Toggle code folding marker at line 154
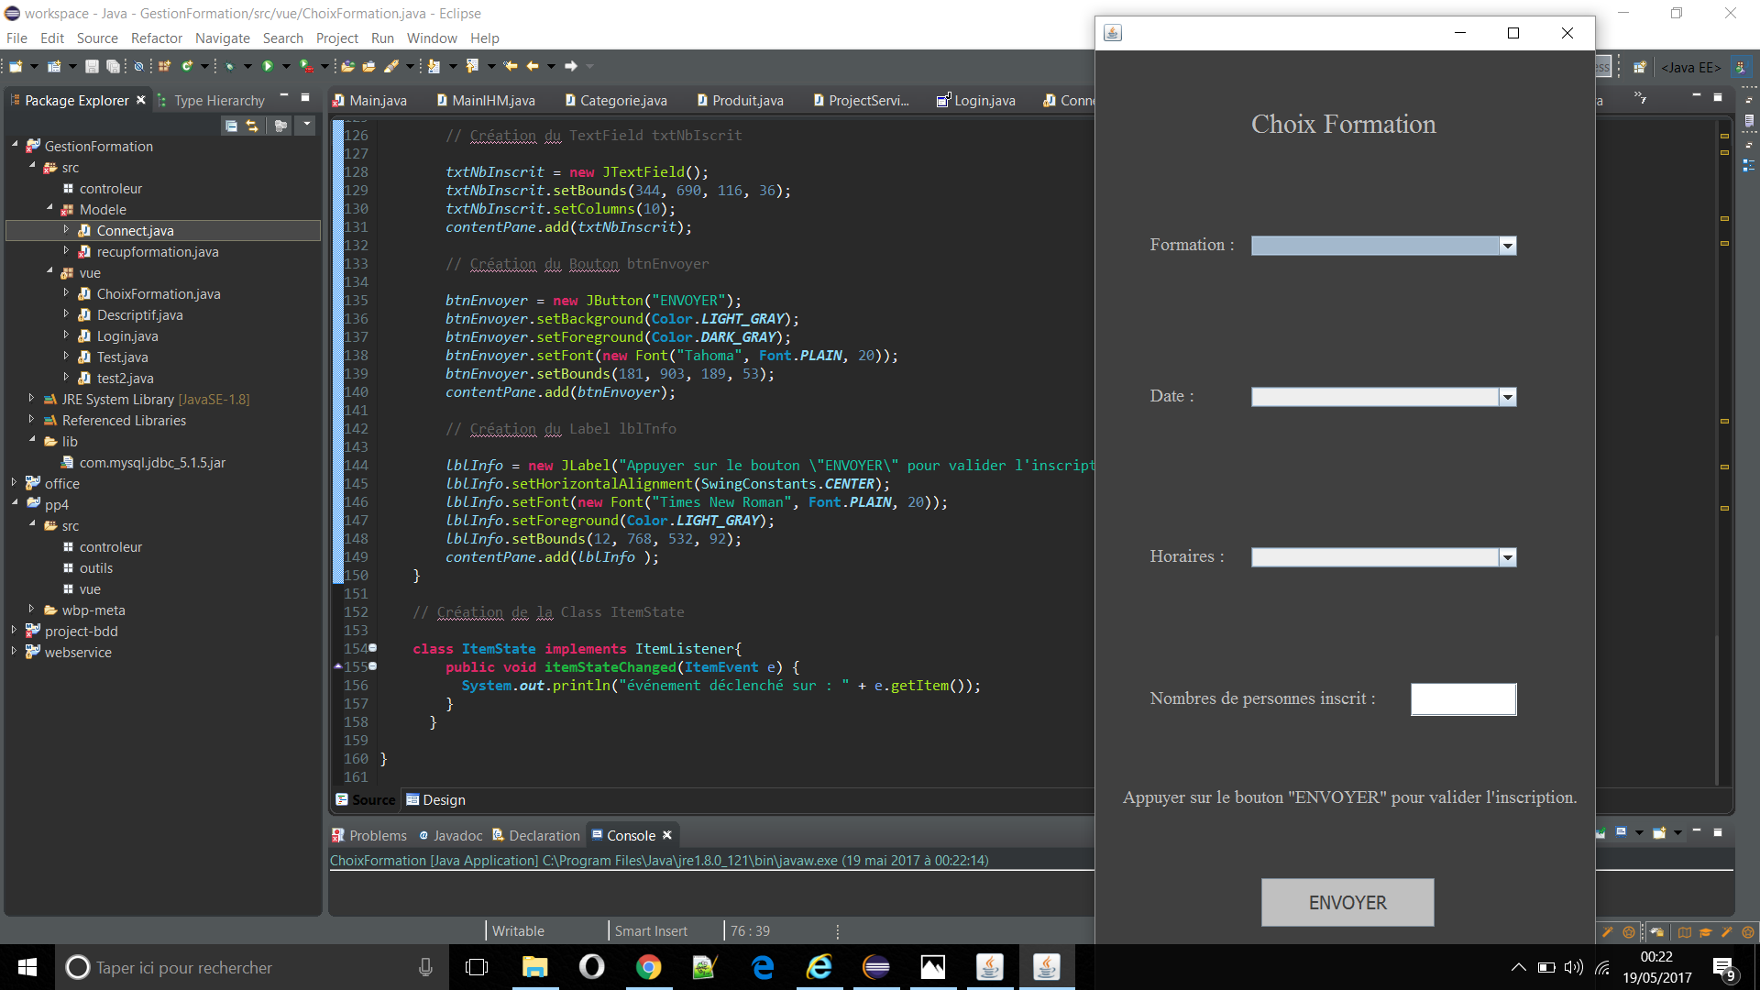1760x990 pixels. [372, 648]
